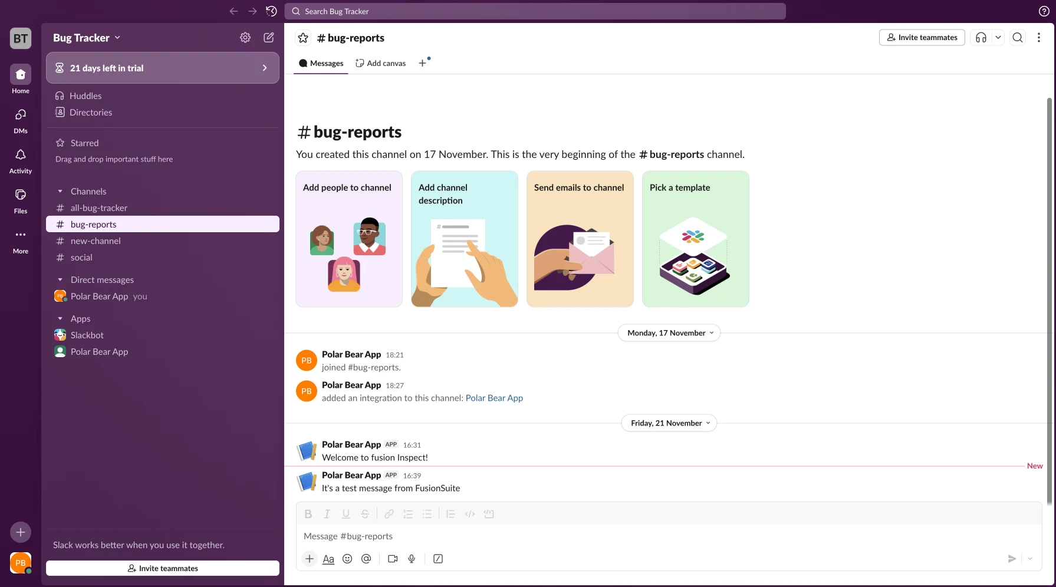The height and width of the screenshot is (587, 1056).
Task: Expand the Bug Tracker workspace menu
Action: 87,38
